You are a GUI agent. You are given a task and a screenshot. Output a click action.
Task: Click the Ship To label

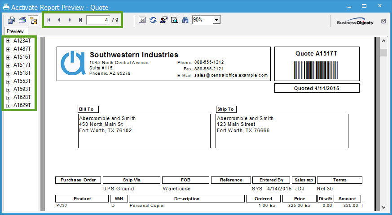point(226,109)
